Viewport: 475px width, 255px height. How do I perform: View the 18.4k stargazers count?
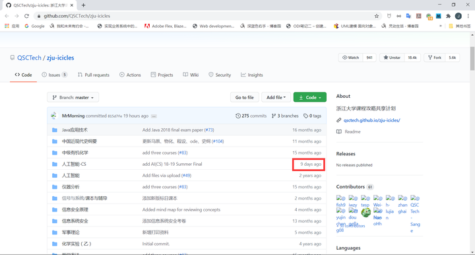412,57
